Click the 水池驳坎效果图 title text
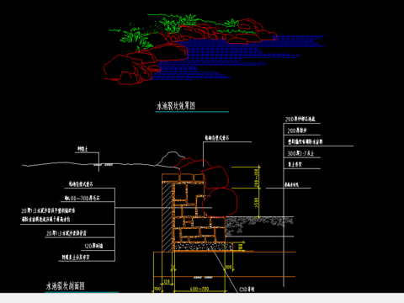Image resolution: width=404 pixels, height=303 pixels. 176,106
